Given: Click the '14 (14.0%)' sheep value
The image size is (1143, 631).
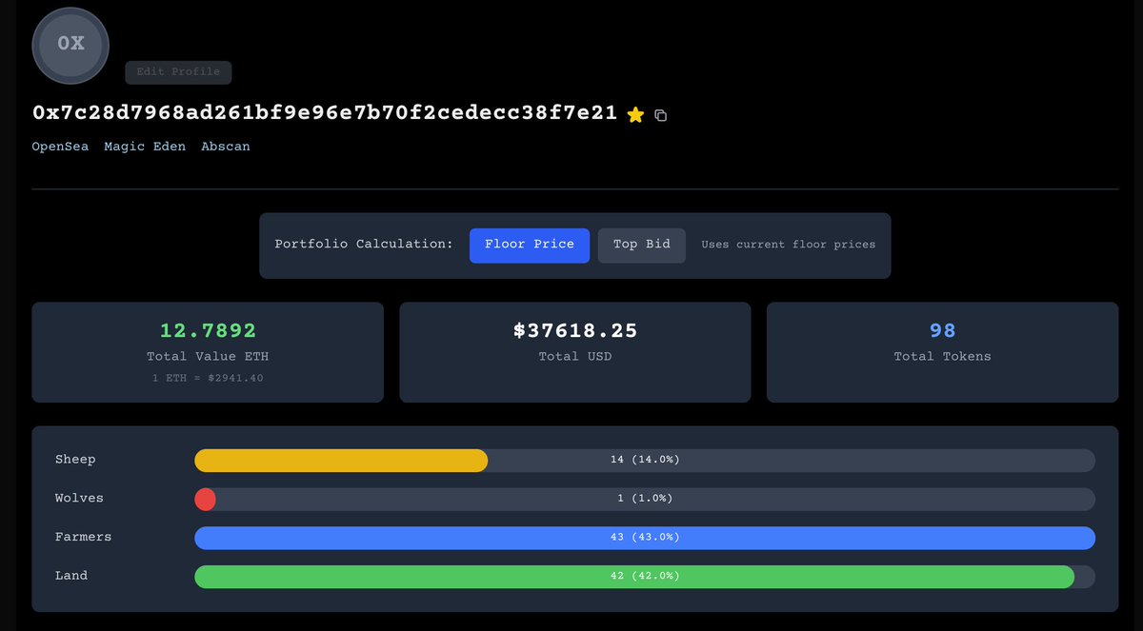Looking at the screenshot, I should click(x=645, y=460).
